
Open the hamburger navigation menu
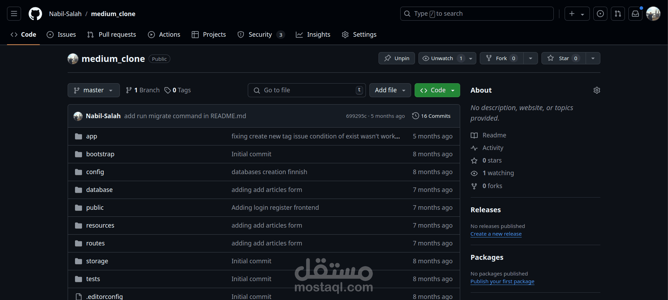pyautogui.click(x=14, y=14)
